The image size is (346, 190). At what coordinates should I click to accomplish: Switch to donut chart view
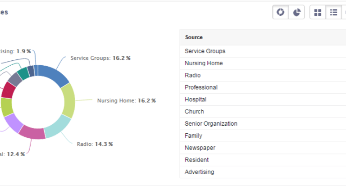(x=281, y=12)
